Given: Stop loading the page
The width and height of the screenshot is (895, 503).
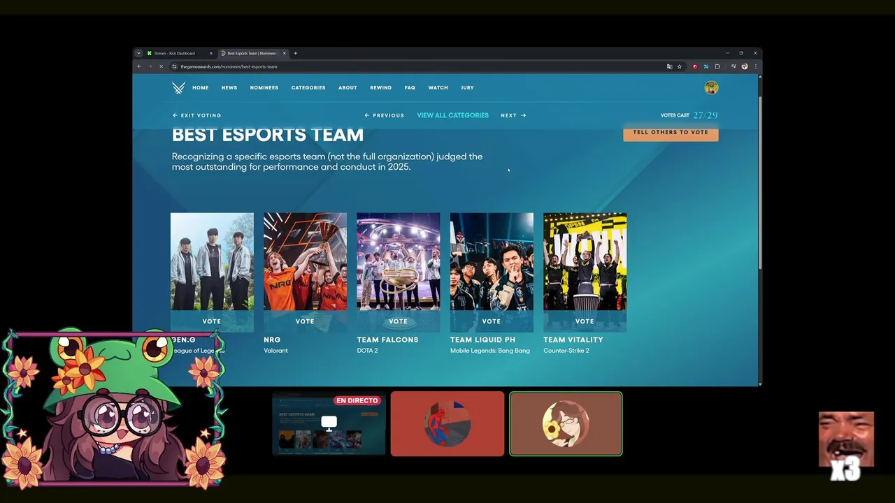Looking at the screenshot, I should click(x=161, y=66).
